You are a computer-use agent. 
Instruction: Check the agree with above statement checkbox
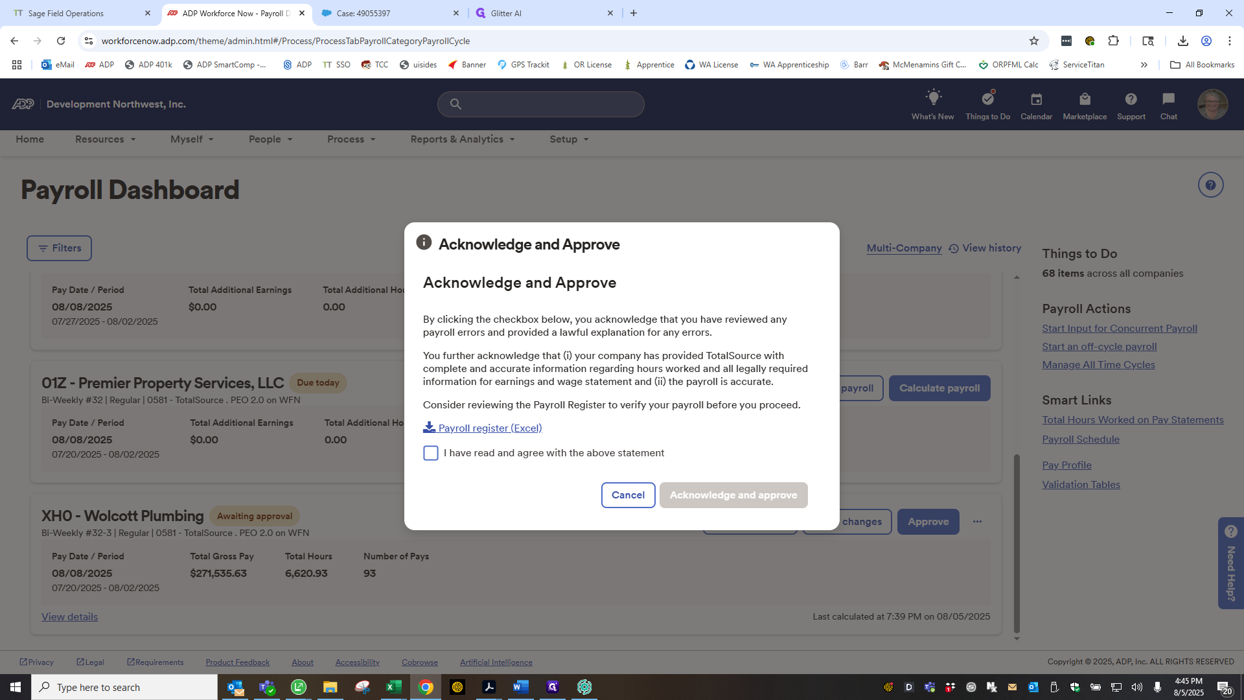pyautogui.click(x=431, y=453)
